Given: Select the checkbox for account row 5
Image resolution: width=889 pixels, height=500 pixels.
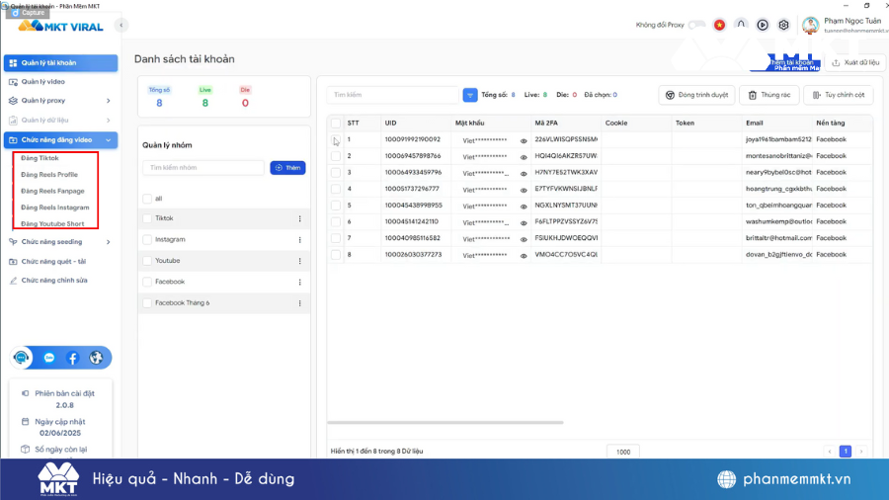Looking at the screenshot, I should click(x=336, y=206).
